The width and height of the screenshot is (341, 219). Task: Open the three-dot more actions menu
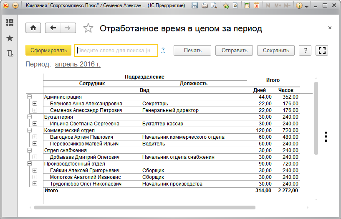click(x=326, y=137)
